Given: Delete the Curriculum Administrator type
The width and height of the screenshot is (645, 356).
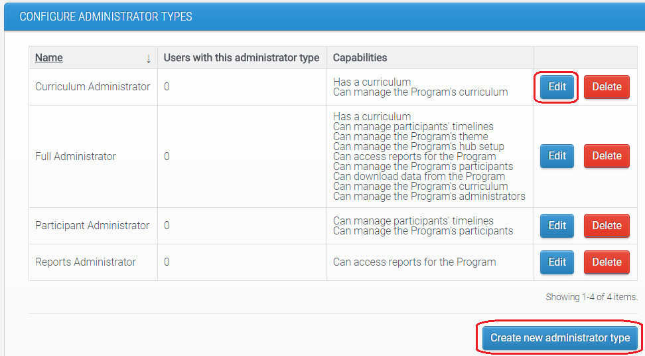Looking at the screenshot, I should pos(607,87).
